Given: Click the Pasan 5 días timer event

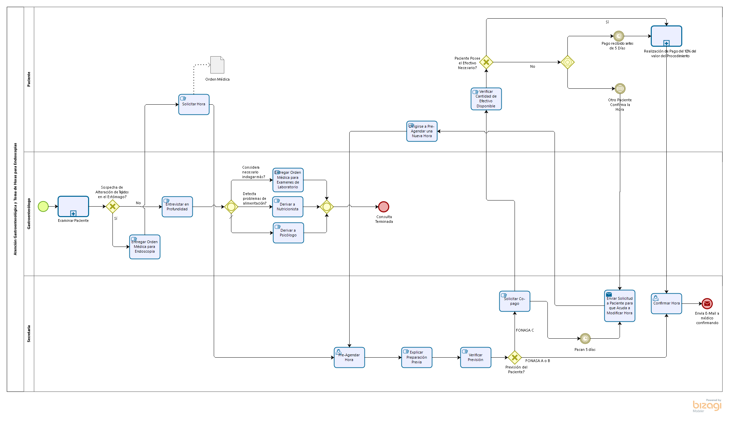Looking at the screenshot, I should (x=585, y=338).
